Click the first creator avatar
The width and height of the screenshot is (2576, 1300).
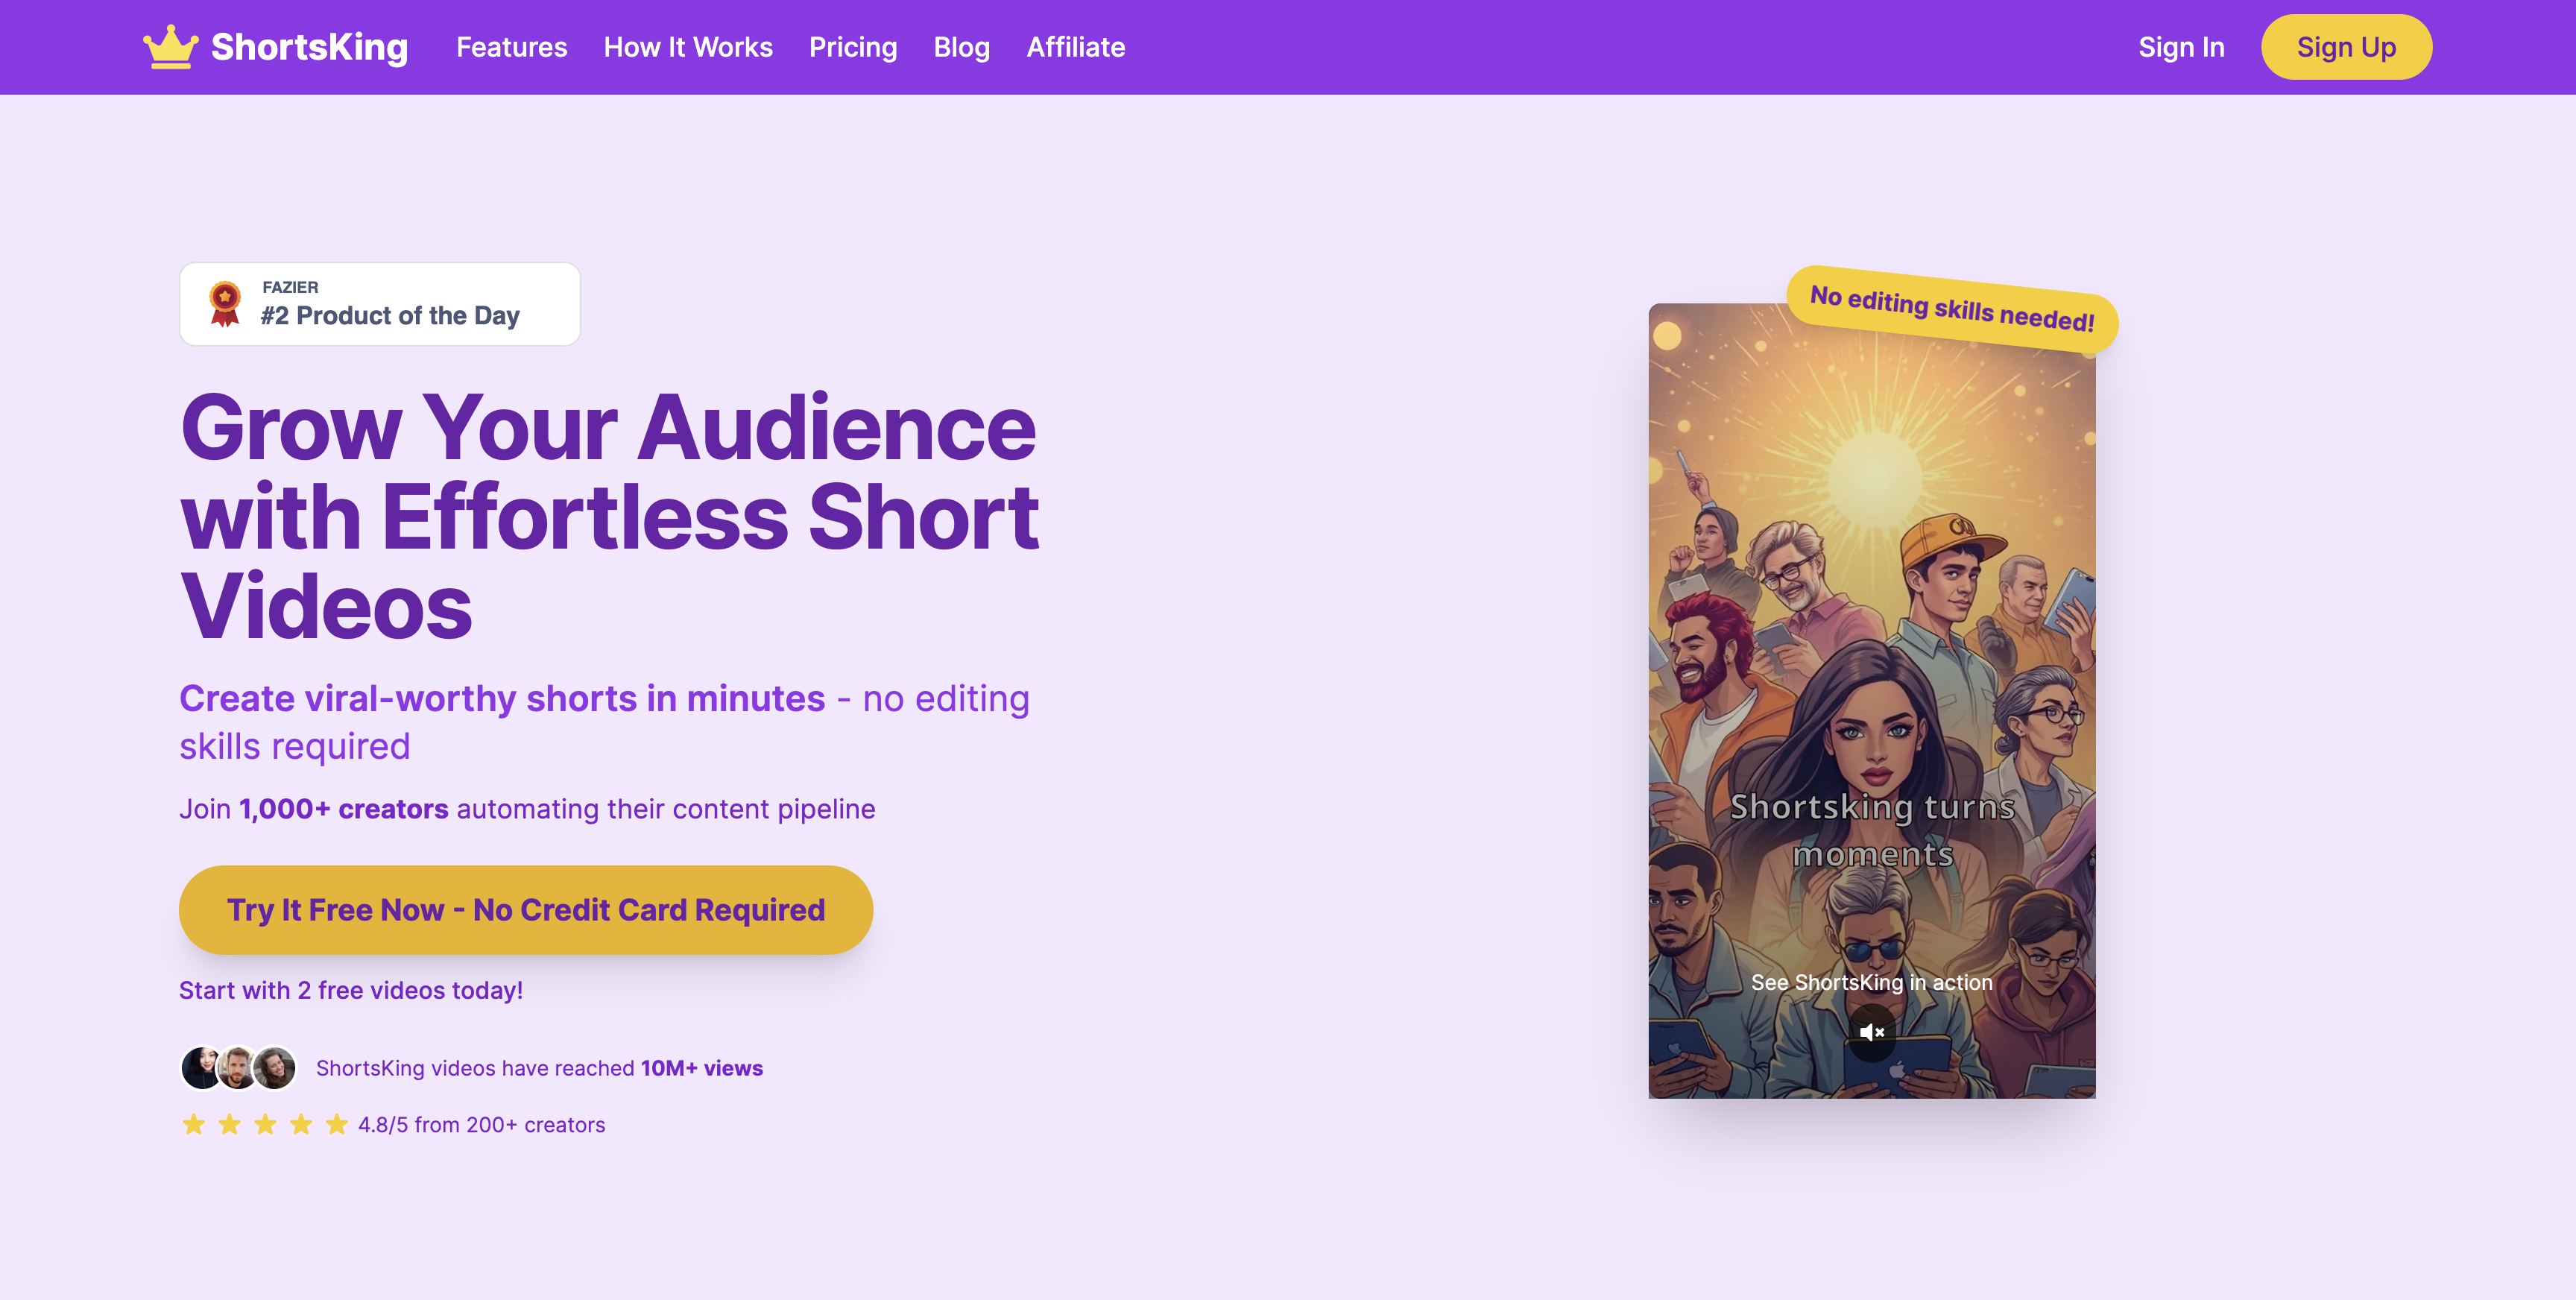tap(201, 1068)
